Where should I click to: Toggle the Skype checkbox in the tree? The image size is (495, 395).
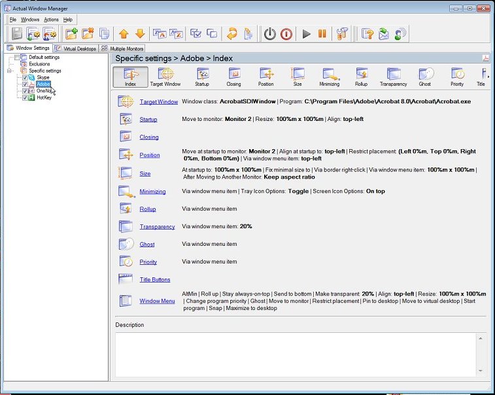coord(25,77)
